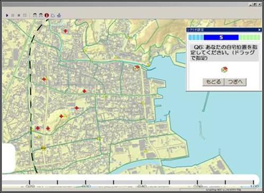This screenshot has width=264, height=193.
Task: Click the もどる back button
Action: pos(214,82)
